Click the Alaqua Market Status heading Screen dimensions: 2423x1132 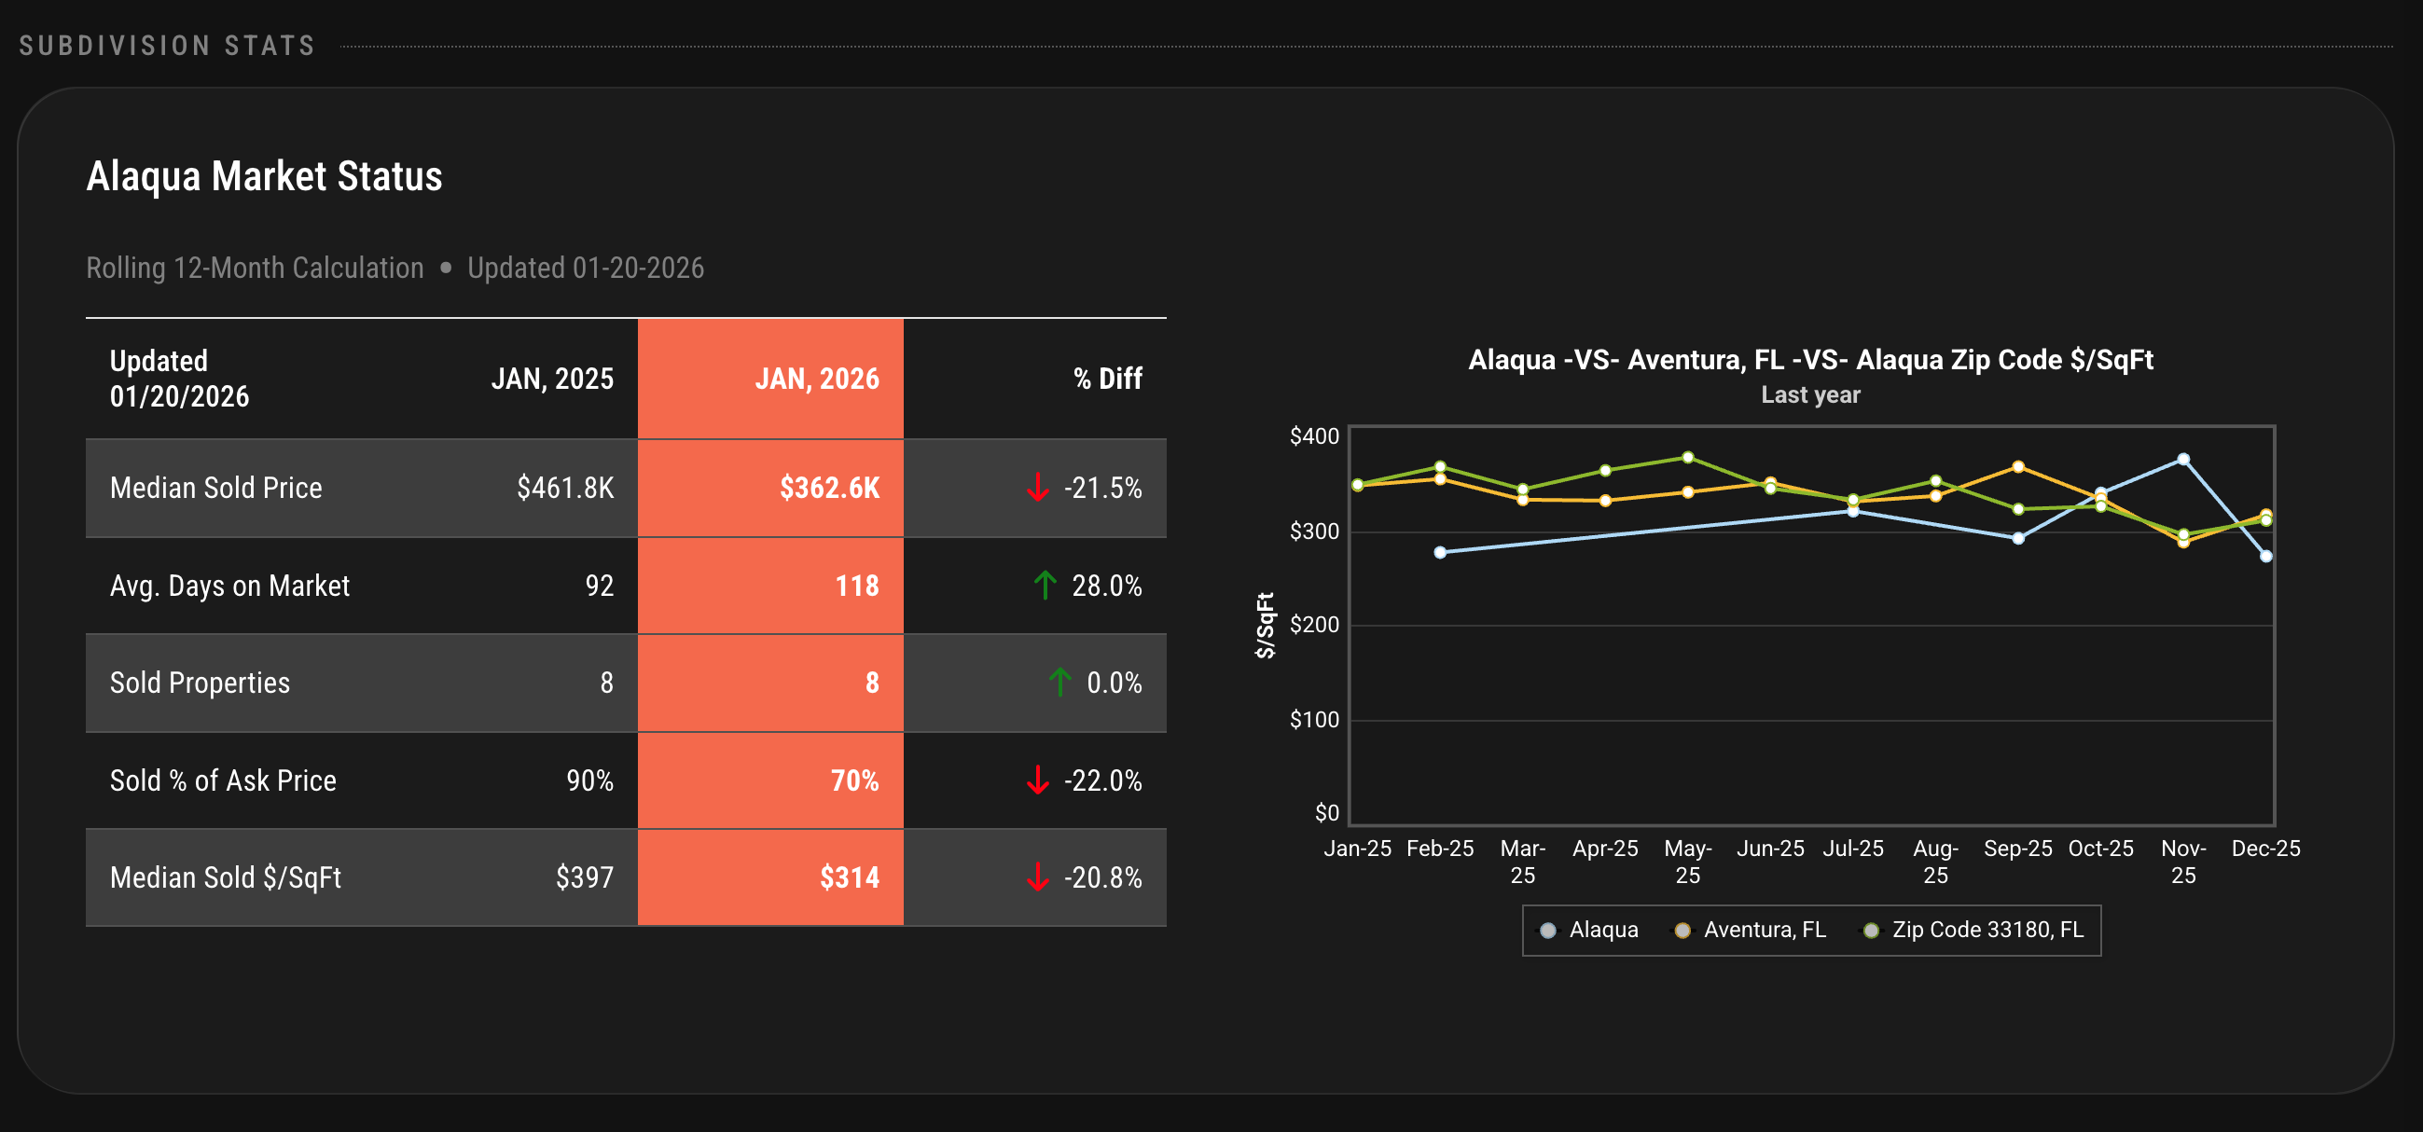point(264,176)
